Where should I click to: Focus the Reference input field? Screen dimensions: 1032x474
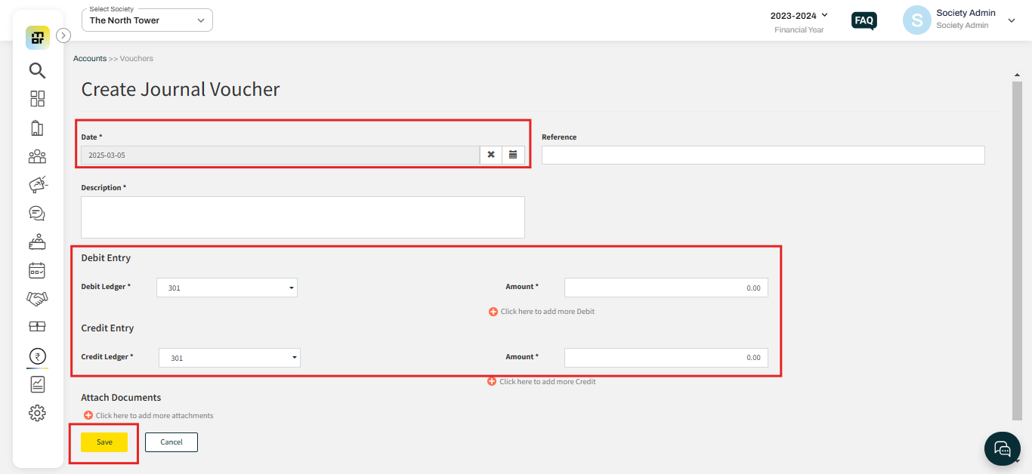coord(763,155)
